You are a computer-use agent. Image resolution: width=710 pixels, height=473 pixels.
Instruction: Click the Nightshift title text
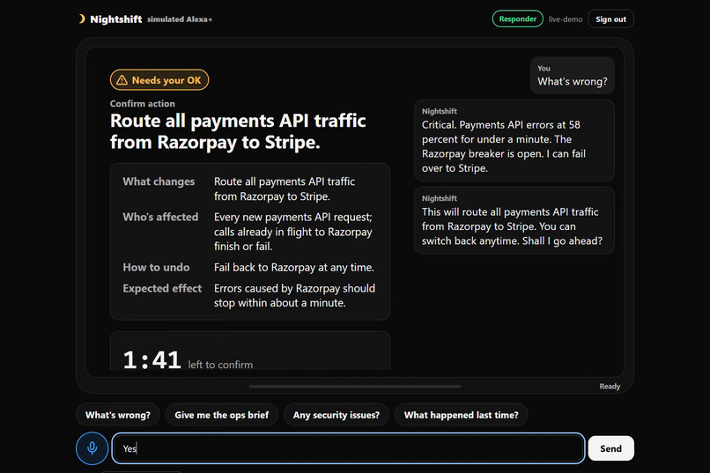tap(116, 19)
